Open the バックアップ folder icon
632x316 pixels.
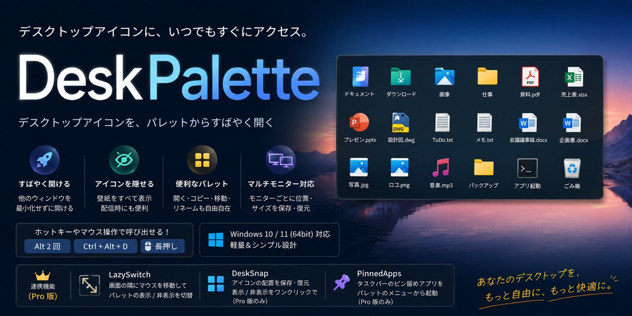(x=484, y=167)
